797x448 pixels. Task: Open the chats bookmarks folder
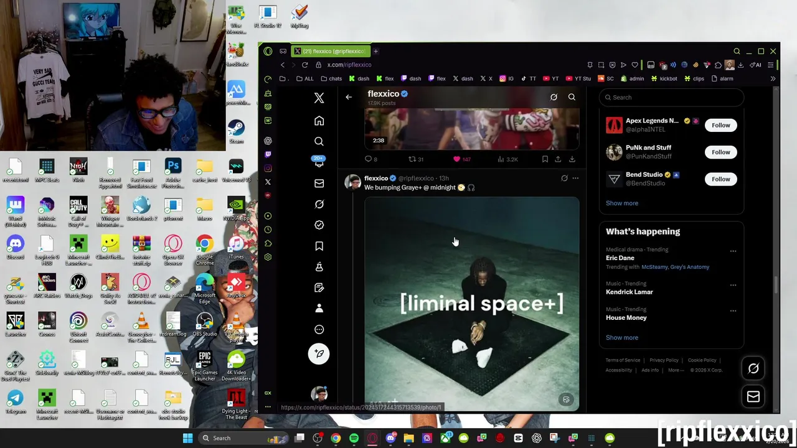click(331, 79)
